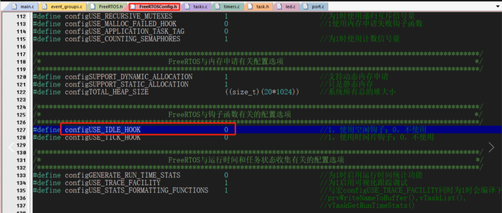Go to previous image with left arrow
The height and width of the screenshot is (213, 502).
(12, 147)
